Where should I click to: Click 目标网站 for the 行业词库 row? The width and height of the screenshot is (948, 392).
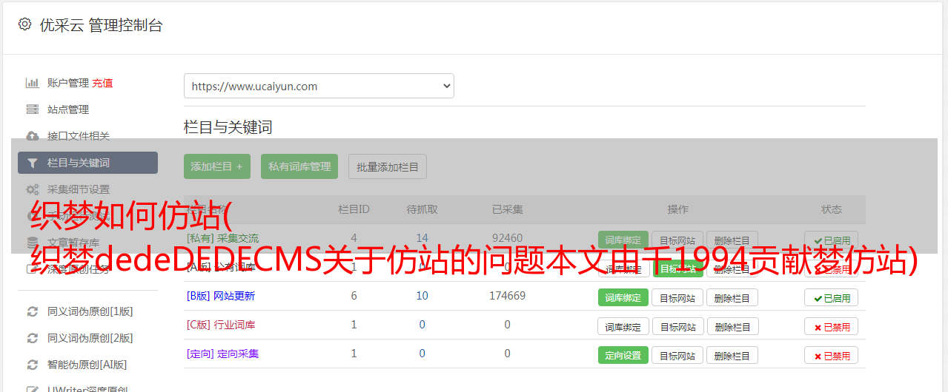coord(677,326)
